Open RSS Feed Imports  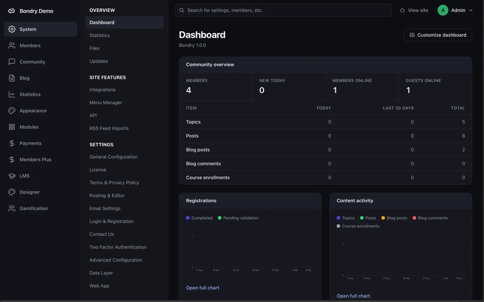(x=109, y=128)
